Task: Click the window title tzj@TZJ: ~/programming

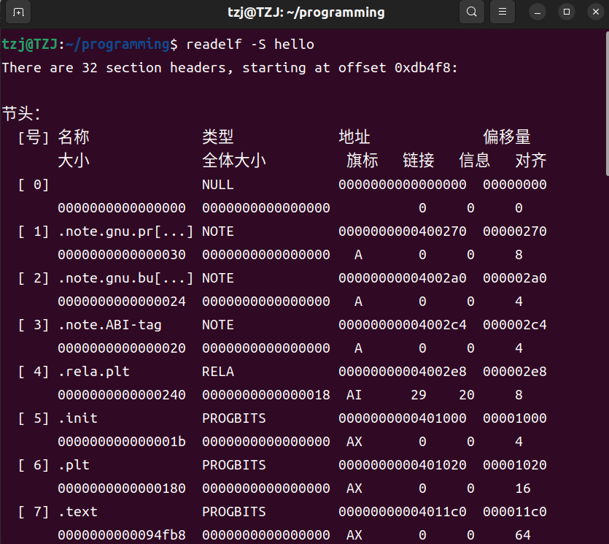Action: point(306,12)
